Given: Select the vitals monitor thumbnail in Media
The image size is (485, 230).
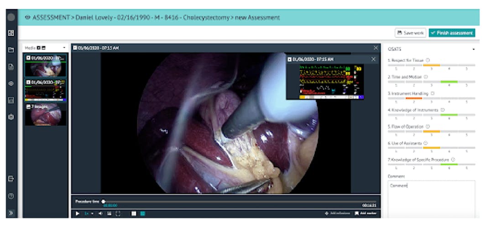Looking at the screenshot, I should click(x=46, y=90).
